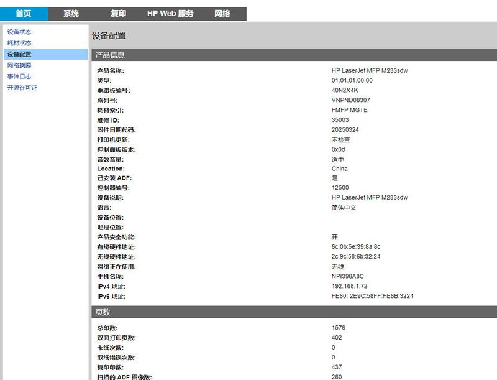Open the 网络摘要 sidebar link
This screenshot has width=497, height=380.
coord(19,65)
